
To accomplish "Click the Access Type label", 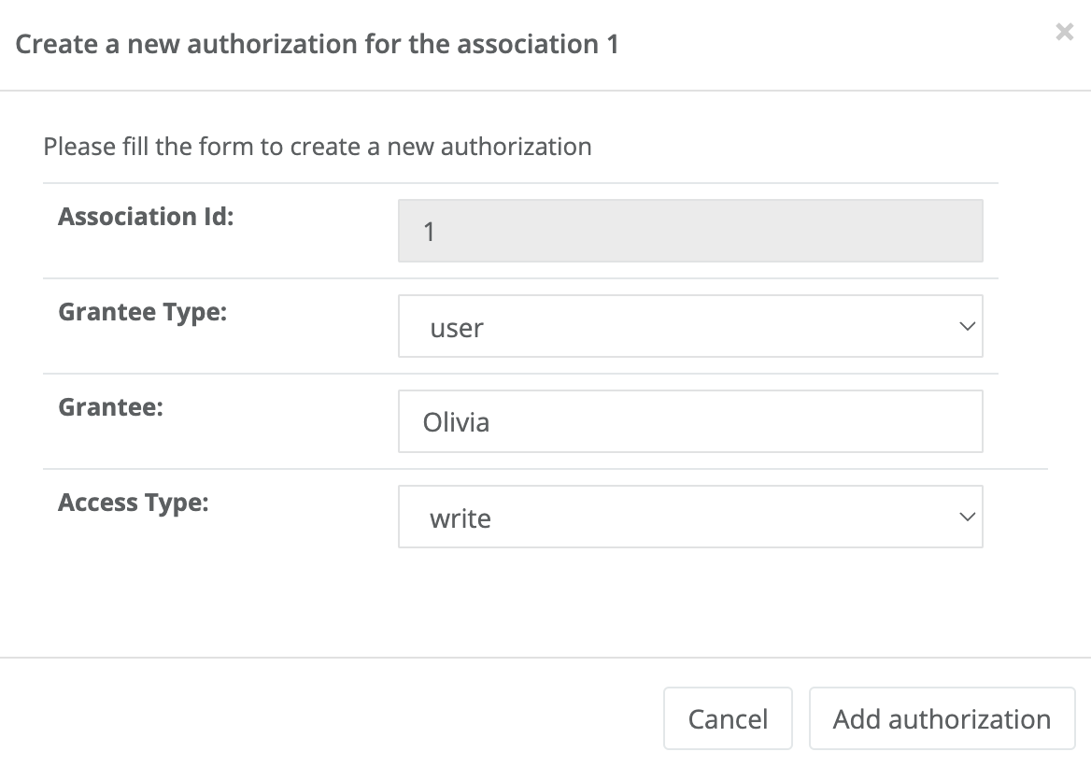I will 134,503.
